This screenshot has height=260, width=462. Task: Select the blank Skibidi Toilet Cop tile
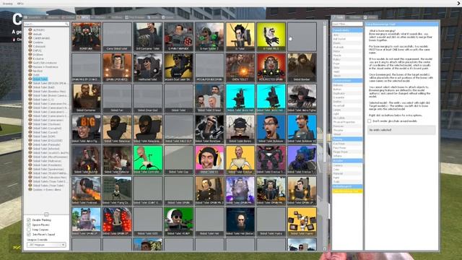pos(178,160)
